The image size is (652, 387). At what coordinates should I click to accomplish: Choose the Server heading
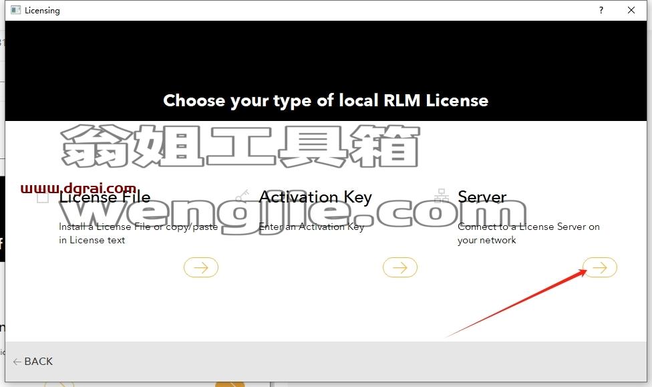(482, 197)
